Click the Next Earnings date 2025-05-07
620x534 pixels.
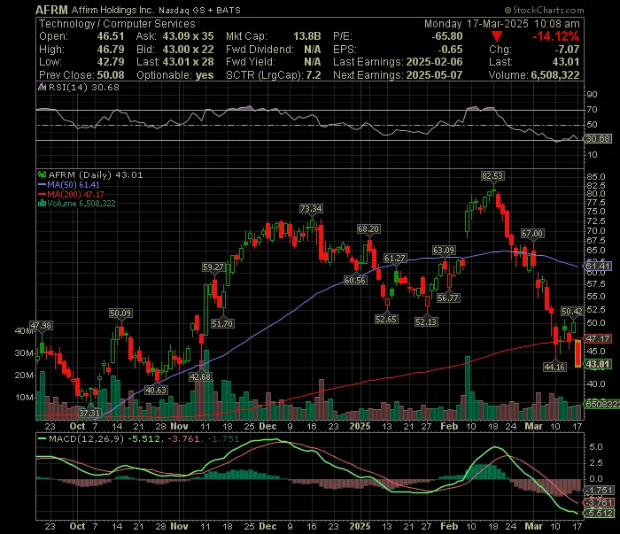point(434,75)
